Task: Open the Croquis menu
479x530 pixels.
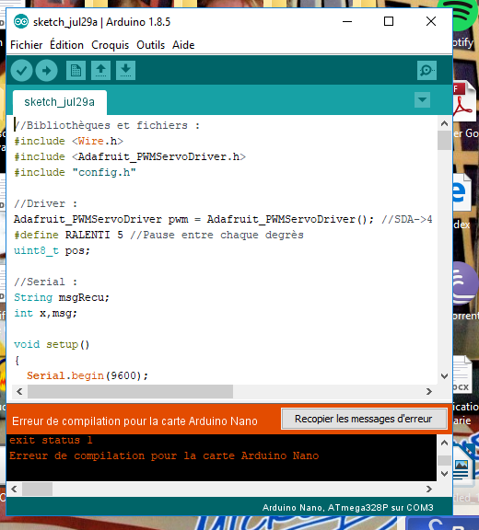Action: pos(111,45)
